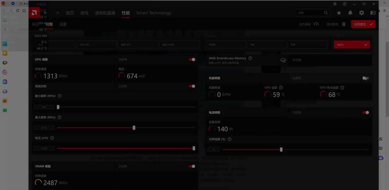Viewport: 389px width, 190px height.
Task: Click the 电压 value box showing 1150
Action: pyautogui.click(x=44, y=148)
